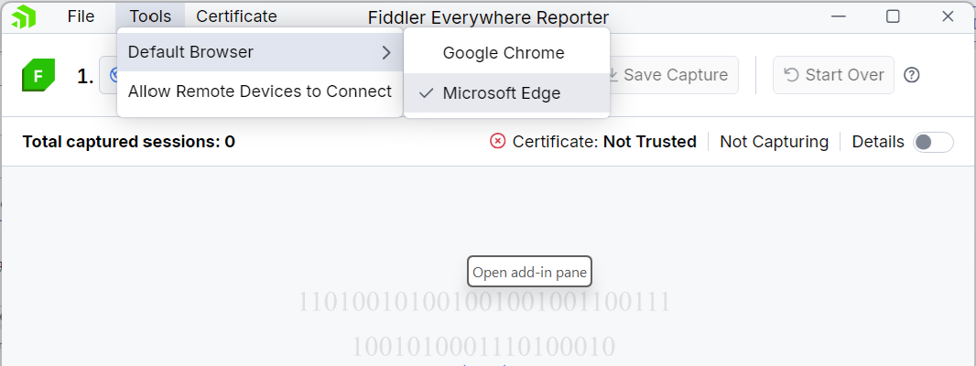Maximize the Fiddler Everywhere Reporter window
Viewport: 976px width, 366px height.
pyautogui.click(x=893, y=16)
